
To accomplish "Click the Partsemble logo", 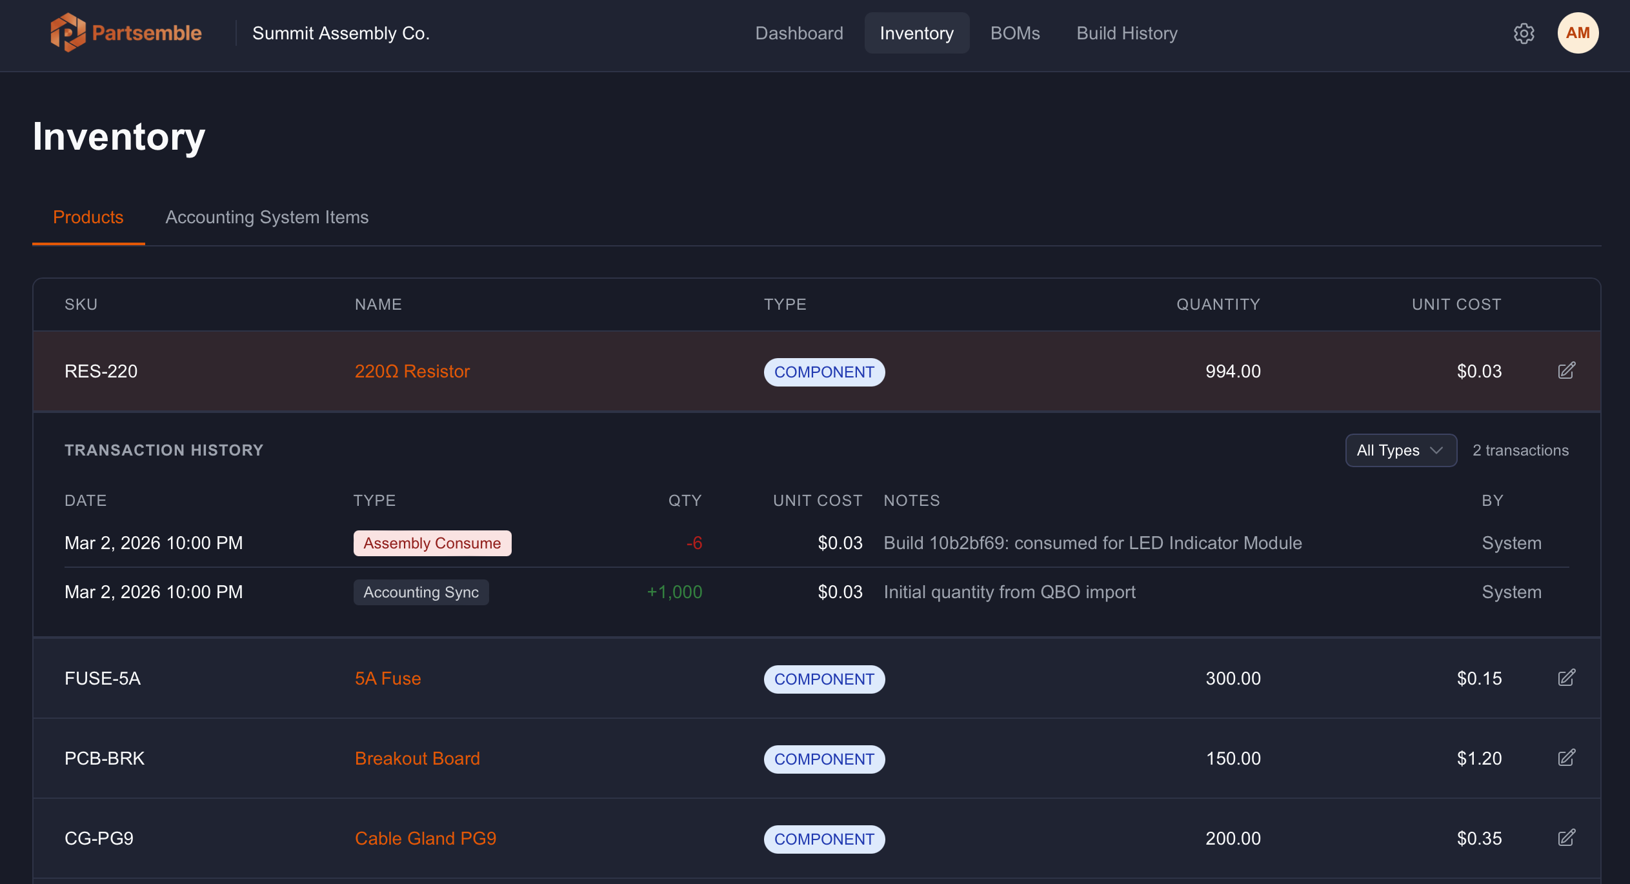I will (x=126, y=32).
